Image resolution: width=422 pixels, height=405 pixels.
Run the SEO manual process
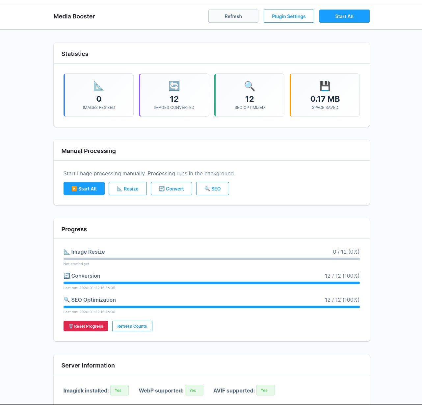tap(213, 189)
